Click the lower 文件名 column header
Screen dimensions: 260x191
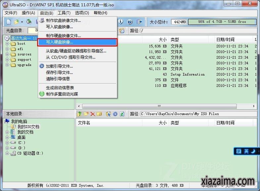109,123
